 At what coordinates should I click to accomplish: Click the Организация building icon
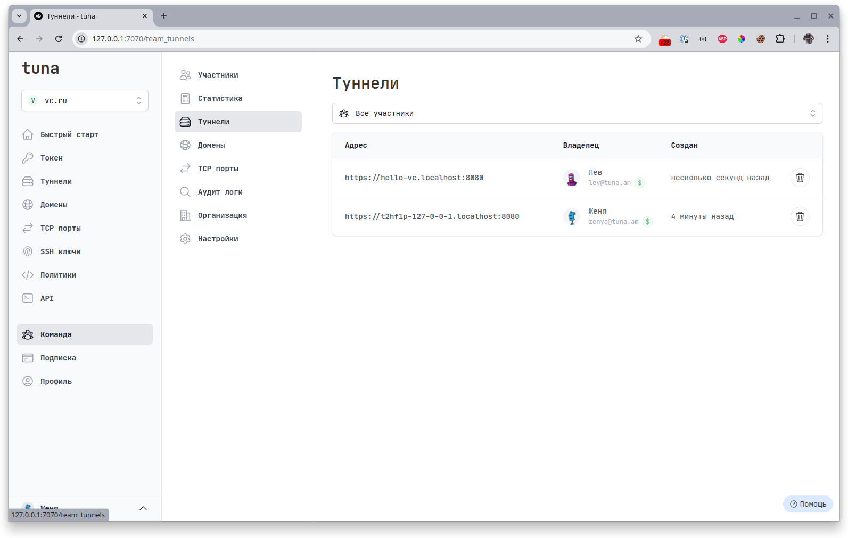(x=185, y=215)
